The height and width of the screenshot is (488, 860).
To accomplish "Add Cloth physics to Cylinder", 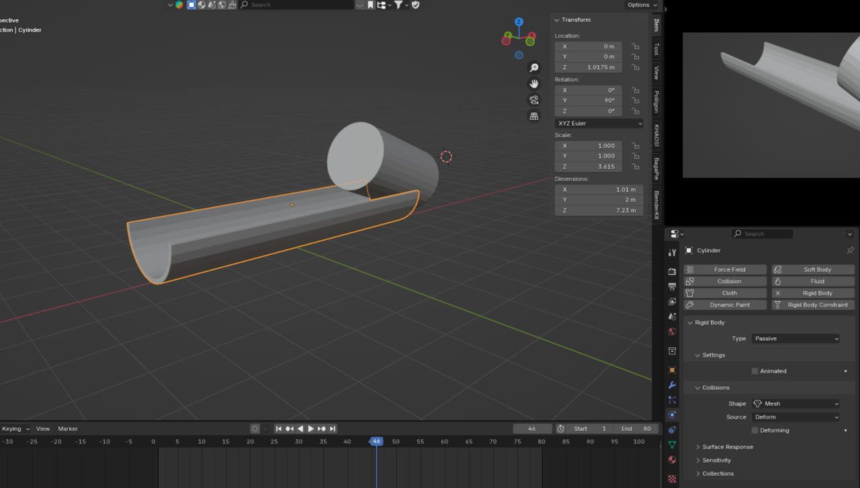I will click(725, 293).
